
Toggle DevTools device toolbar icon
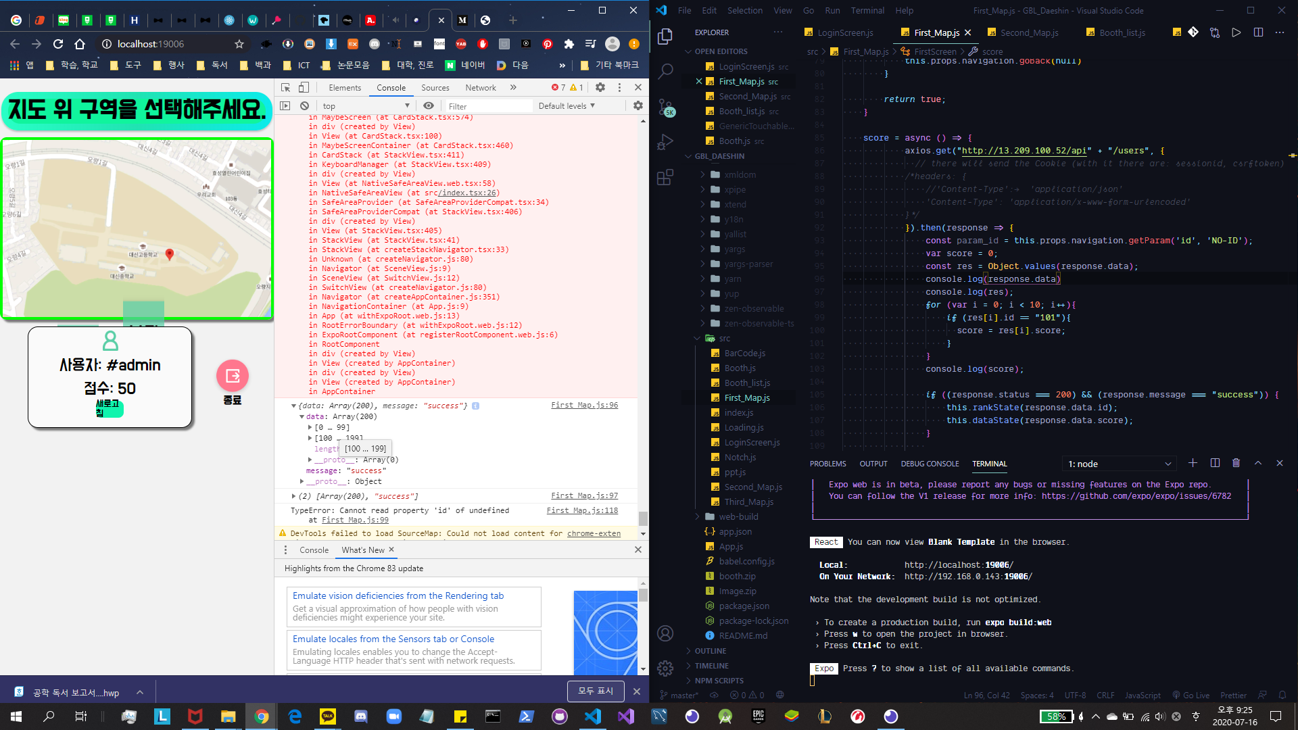click(304, 87)
